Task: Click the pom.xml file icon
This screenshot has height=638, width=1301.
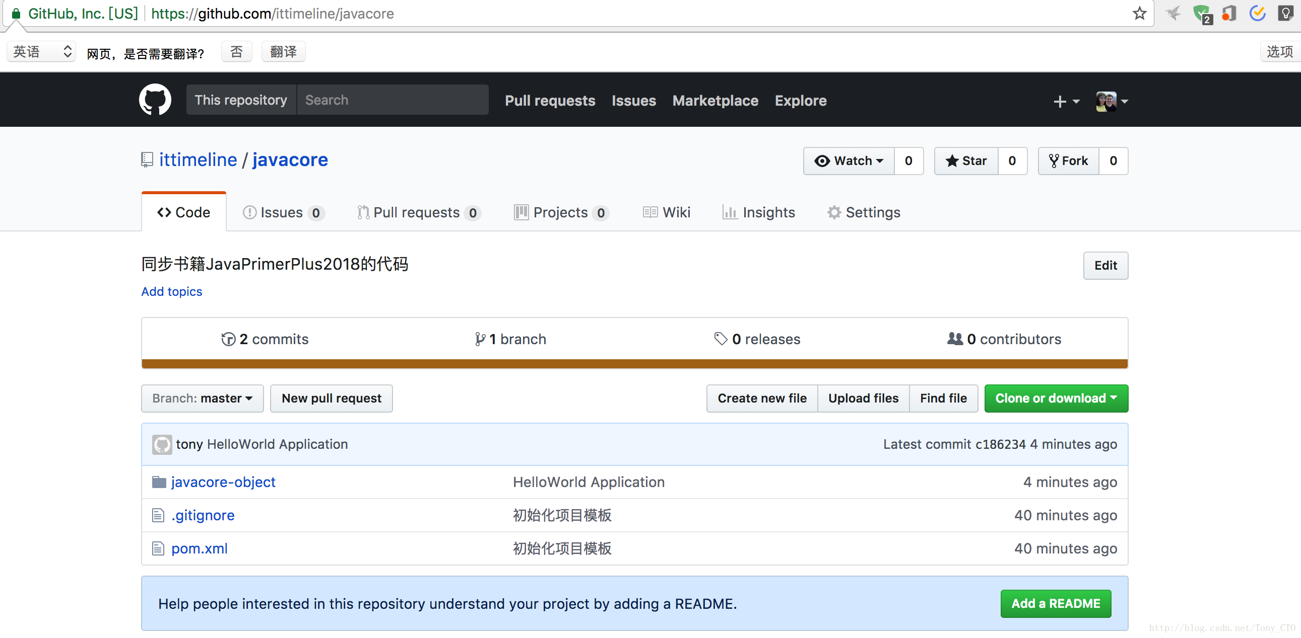Action: [x=158, y=548]
